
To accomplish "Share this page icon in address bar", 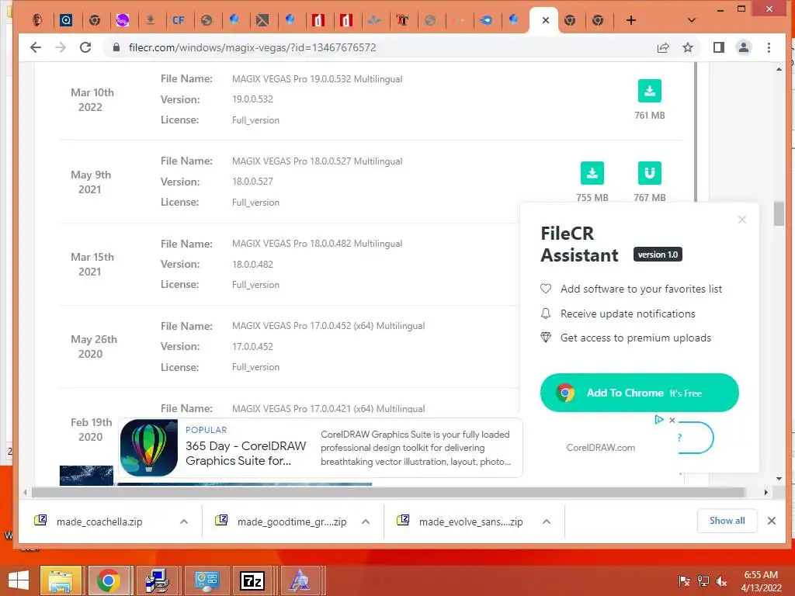I will 663,47.
